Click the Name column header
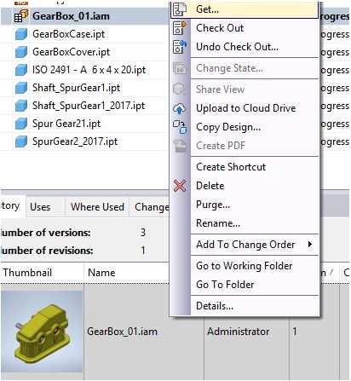Screen dimensions: 351x381 (101, 273)
